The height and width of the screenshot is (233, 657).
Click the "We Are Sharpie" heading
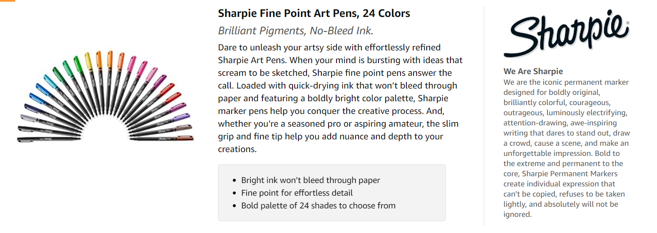pyautogui.click(x=533, y=71)
